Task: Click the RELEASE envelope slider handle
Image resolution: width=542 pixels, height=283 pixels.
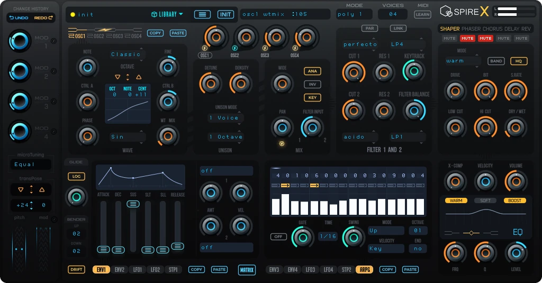Action: [177, 246]
